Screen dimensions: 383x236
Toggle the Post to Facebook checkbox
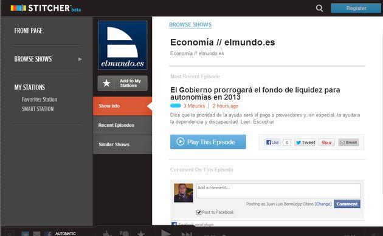pyautogui.click(x=199, y=212)
